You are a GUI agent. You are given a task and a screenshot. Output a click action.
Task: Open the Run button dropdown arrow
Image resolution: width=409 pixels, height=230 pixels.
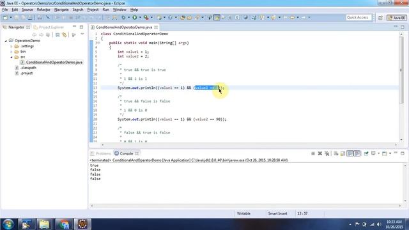point(140,17)
